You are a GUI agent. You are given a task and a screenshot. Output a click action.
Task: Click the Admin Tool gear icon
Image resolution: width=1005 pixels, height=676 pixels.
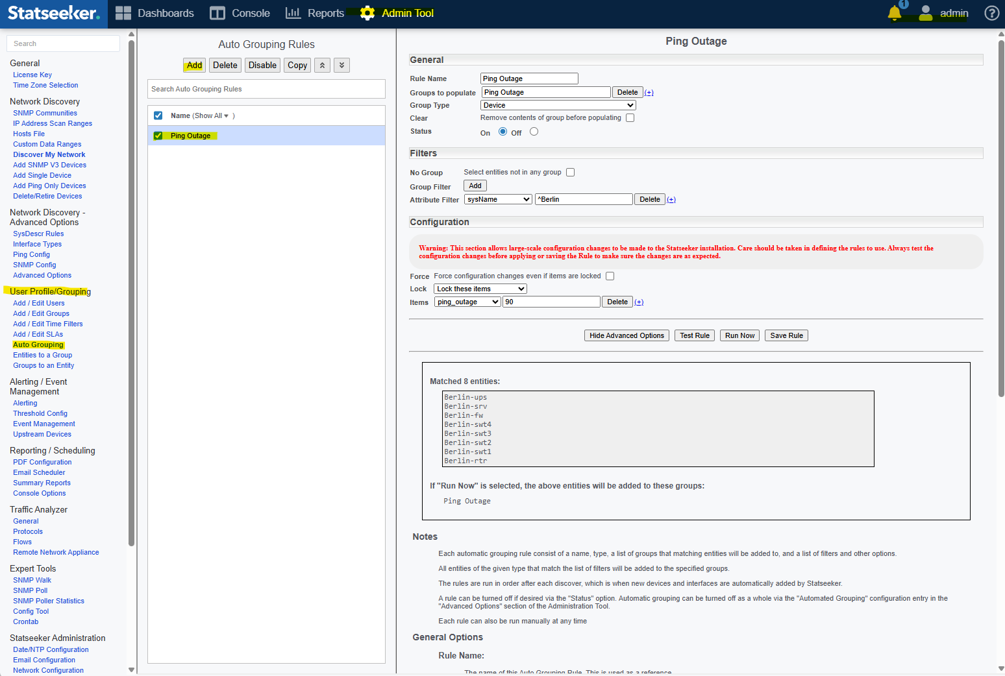pyautogui.click(x=367, y=13)
